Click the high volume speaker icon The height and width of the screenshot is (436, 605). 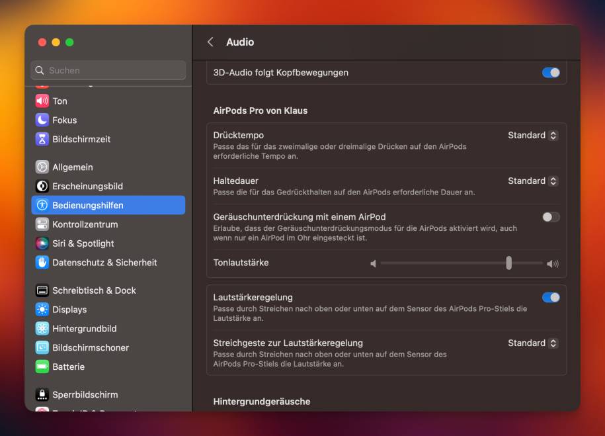pos(553,263)
